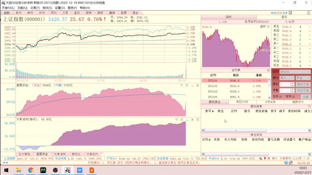Viewport: 312px width, 175px height.
Task: Click the network computers icon in status bar
Action: point(291,163)
